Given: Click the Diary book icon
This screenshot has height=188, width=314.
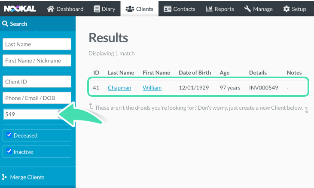Looking at the screenshot, I should pos(97,9).
